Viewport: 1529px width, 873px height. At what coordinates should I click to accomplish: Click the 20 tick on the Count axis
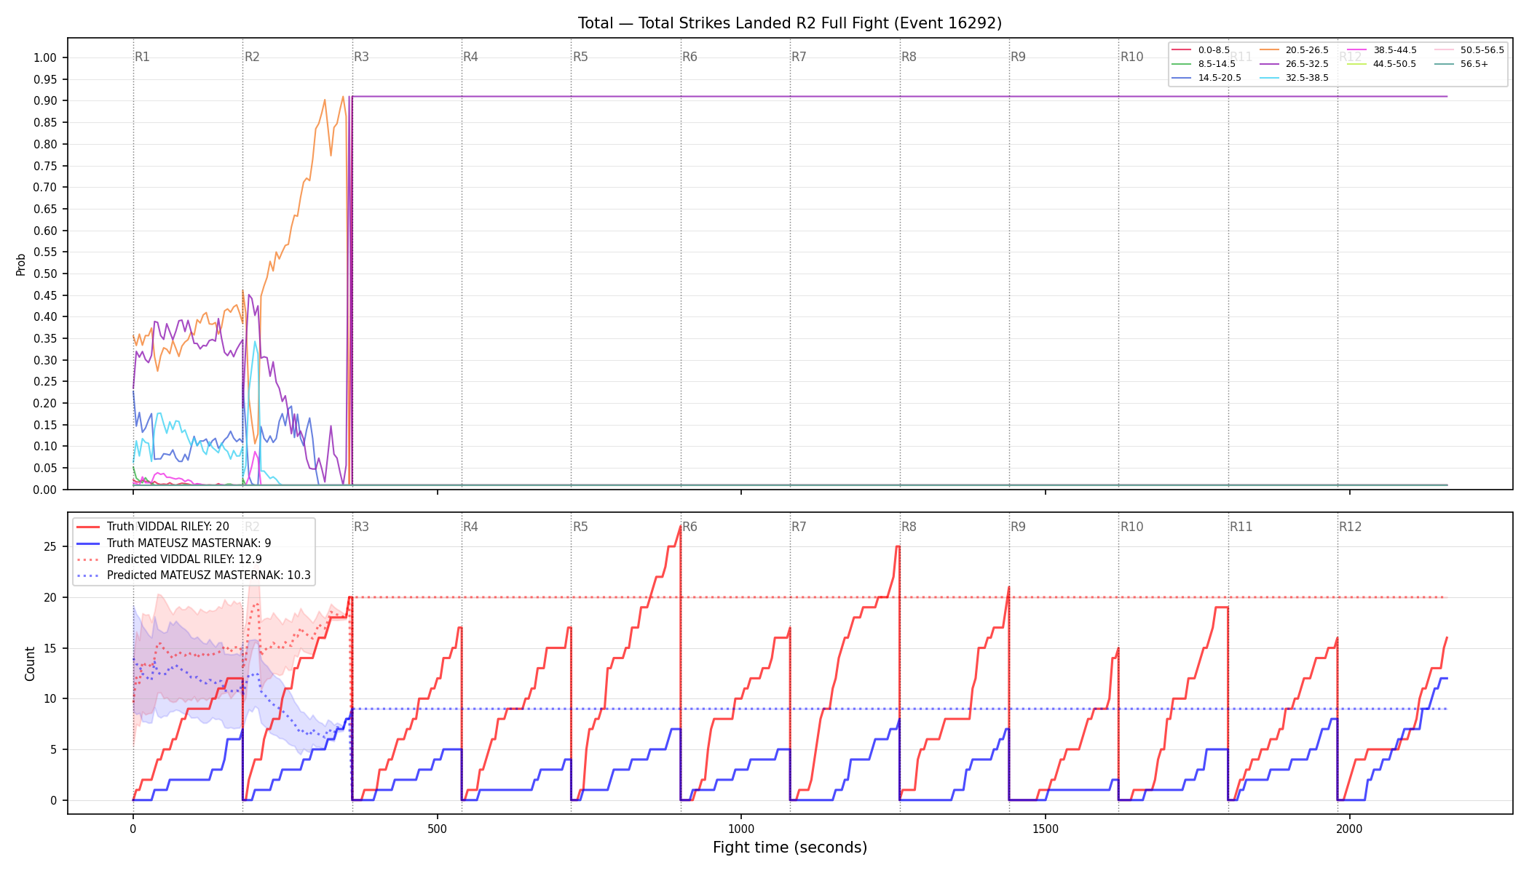[51, 597]
